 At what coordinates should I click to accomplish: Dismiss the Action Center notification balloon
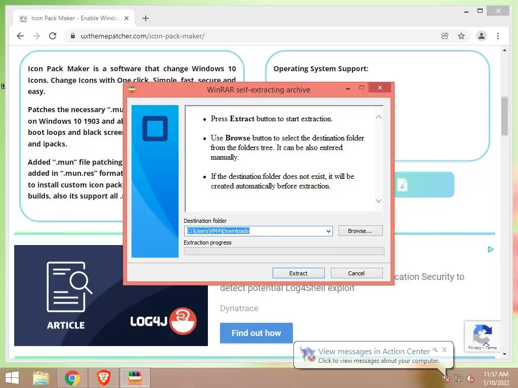click(444, 350)
